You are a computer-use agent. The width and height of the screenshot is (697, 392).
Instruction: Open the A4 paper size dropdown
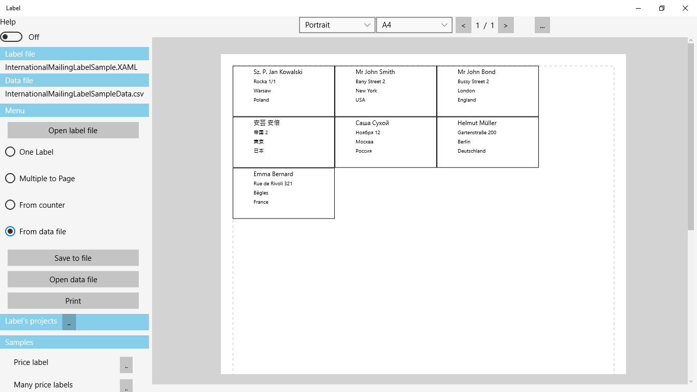click(414, 24)
